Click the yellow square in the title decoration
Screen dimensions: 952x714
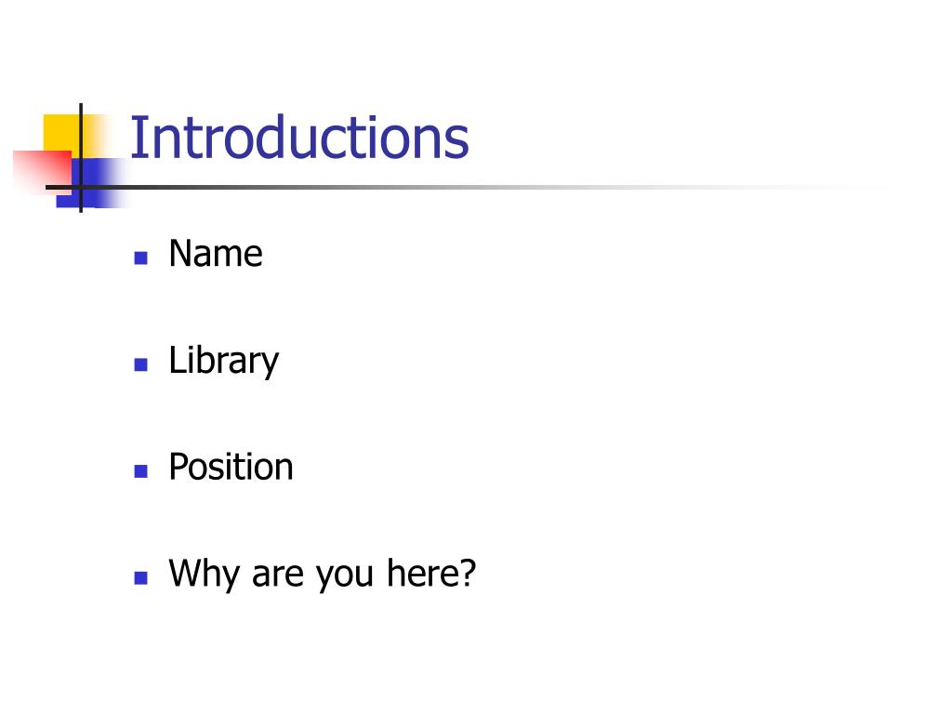(60, 132)
